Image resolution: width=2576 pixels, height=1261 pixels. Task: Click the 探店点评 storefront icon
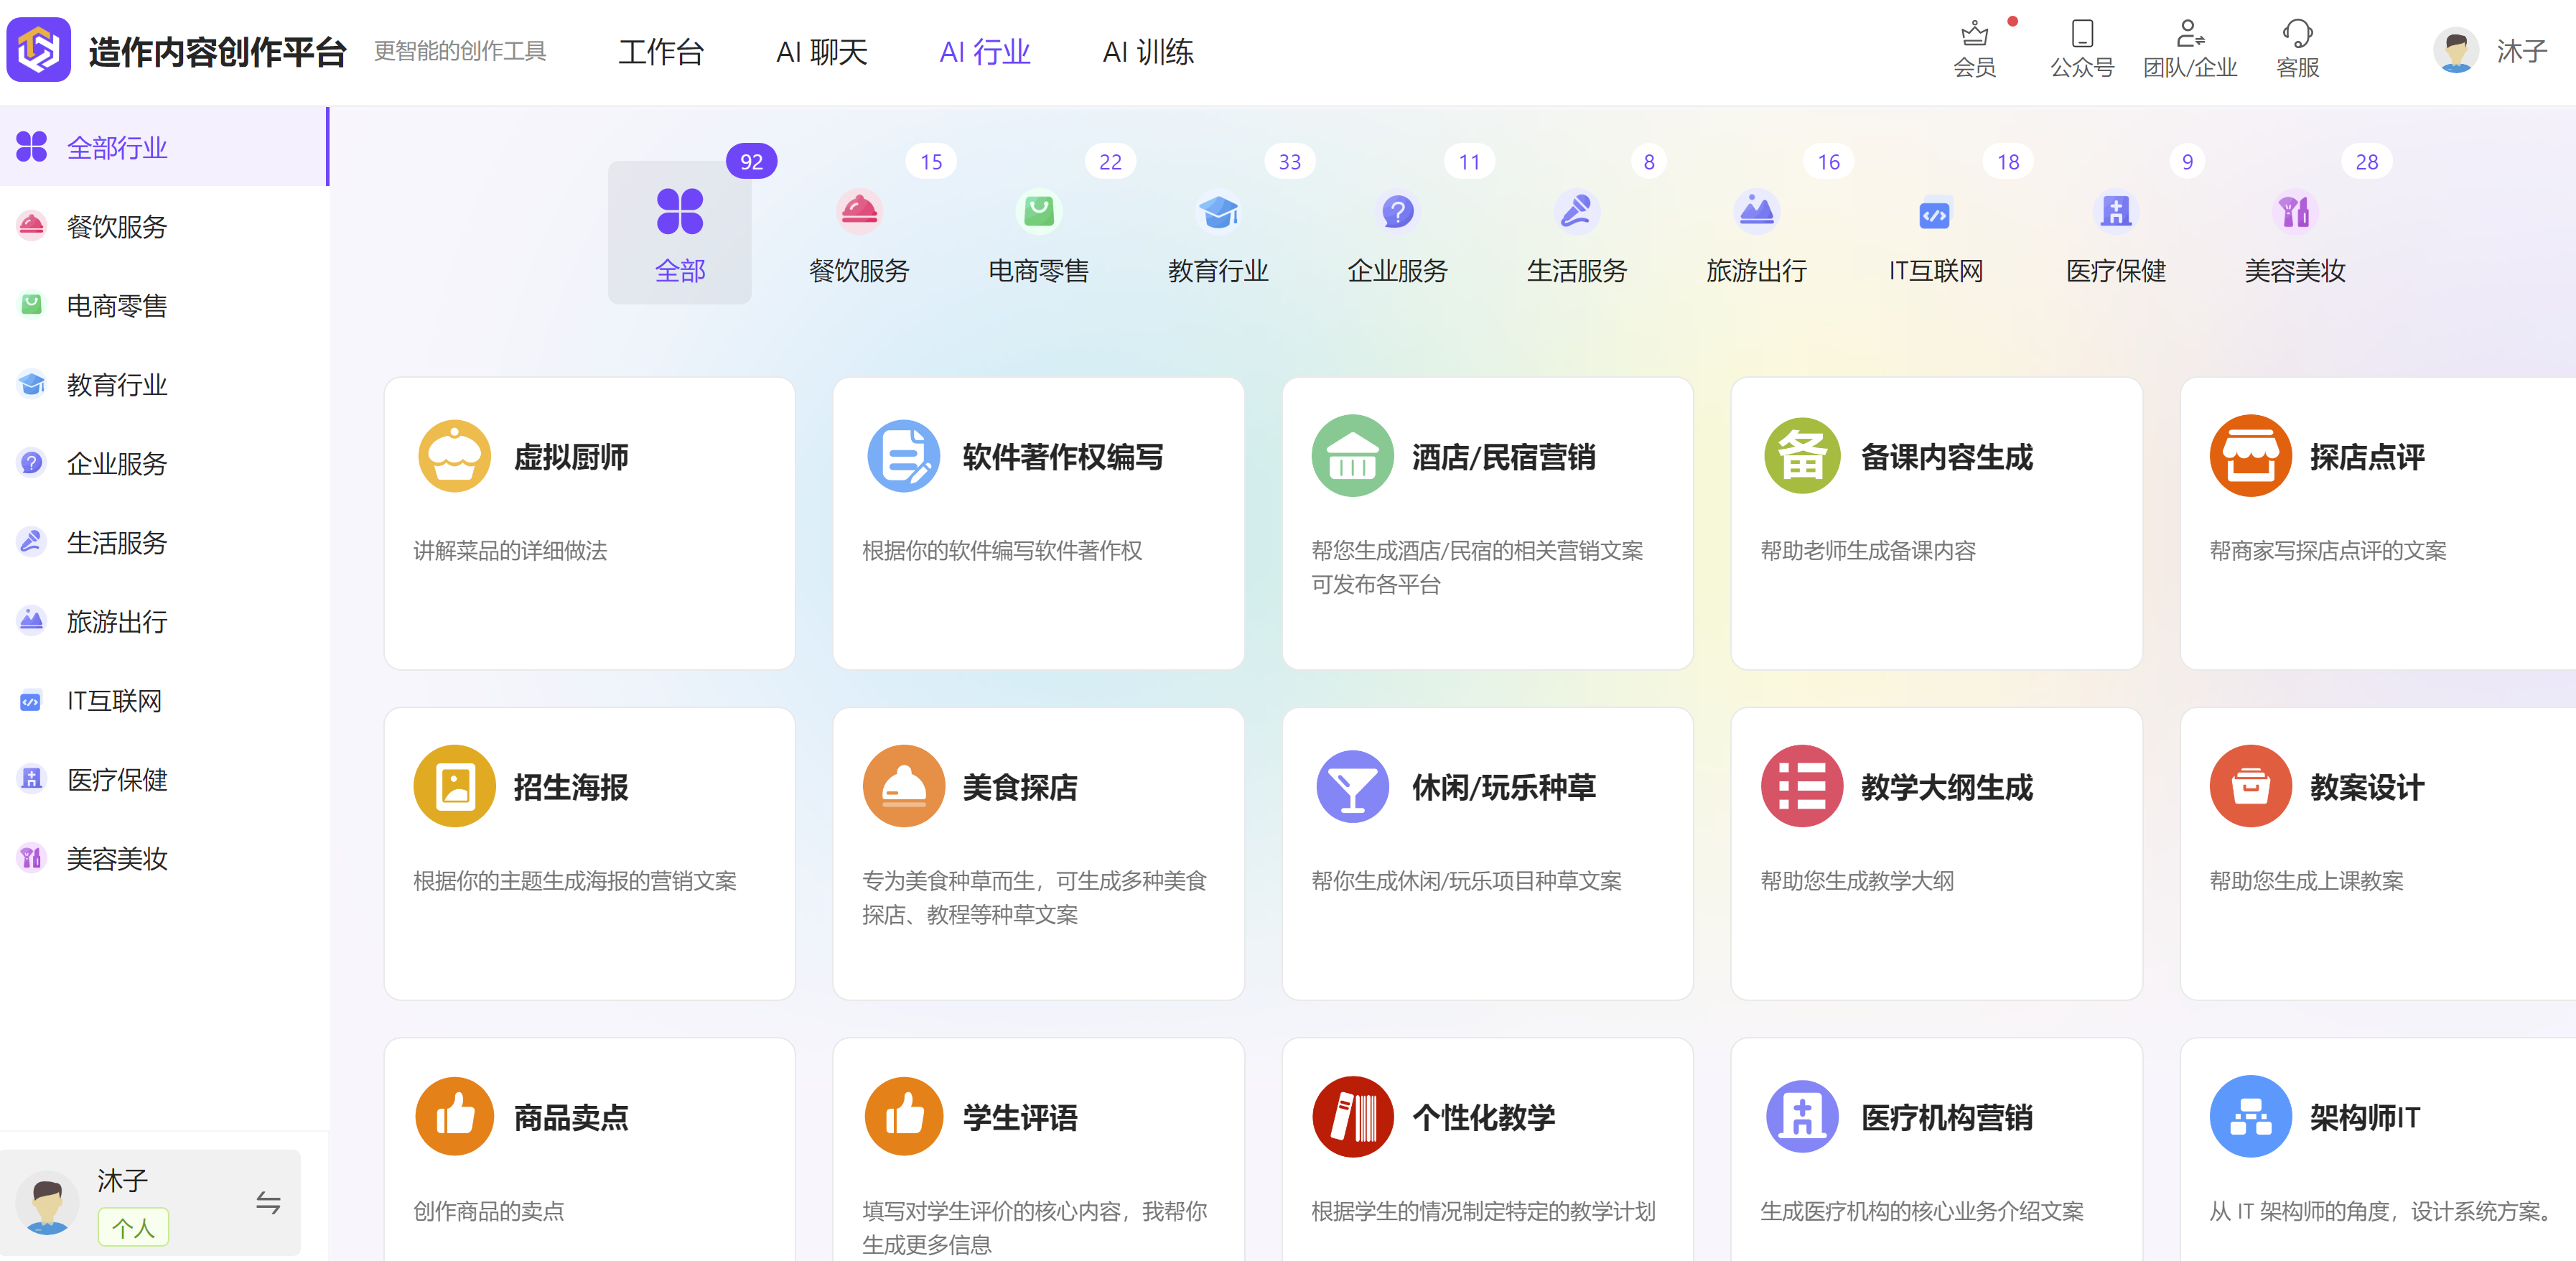[2250, 456]
